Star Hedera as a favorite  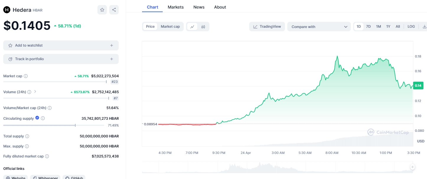(x=102, y=10)
